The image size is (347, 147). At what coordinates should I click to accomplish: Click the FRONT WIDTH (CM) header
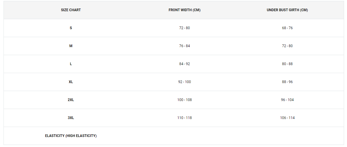click(185, 10)
